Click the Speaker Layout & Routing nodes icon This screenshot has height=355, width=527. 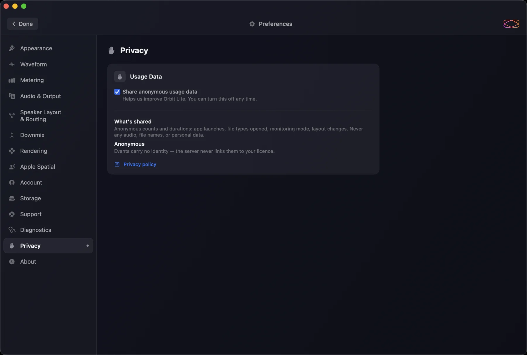(12, 116)
